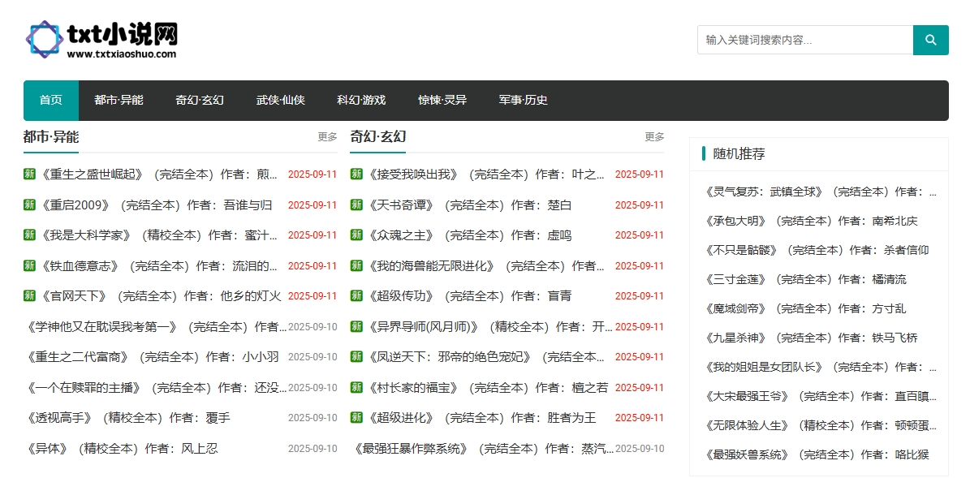Click the txt小说网 site logo
Image resolution: width=970 pixels, height=478 pixels.
pyautogui.click(x=101, y=40)
